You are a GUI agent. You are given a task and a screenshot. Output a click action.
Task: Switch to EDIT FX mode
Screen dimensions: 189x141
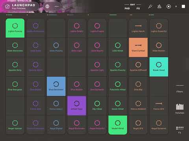pos(138,8)
